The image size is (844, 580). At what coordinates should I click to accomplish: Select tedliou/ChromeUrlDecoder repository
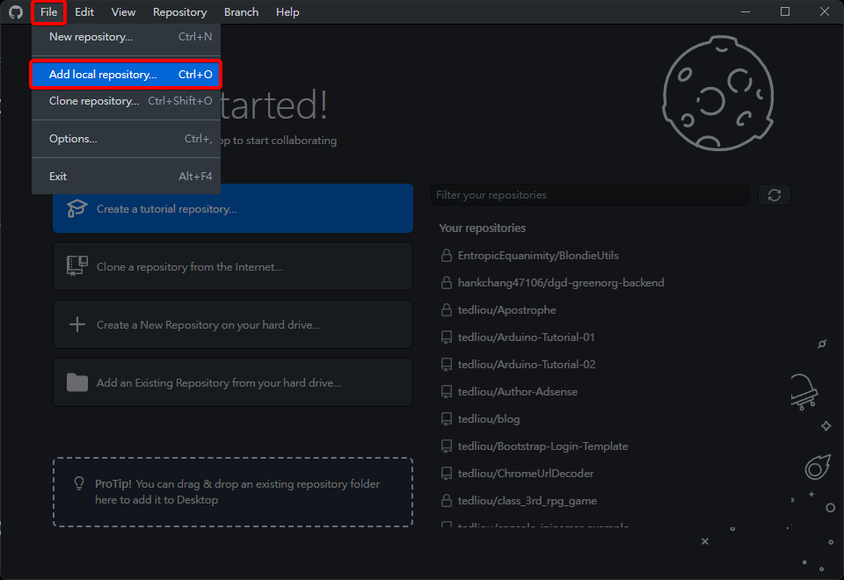(x=526, y=474)
